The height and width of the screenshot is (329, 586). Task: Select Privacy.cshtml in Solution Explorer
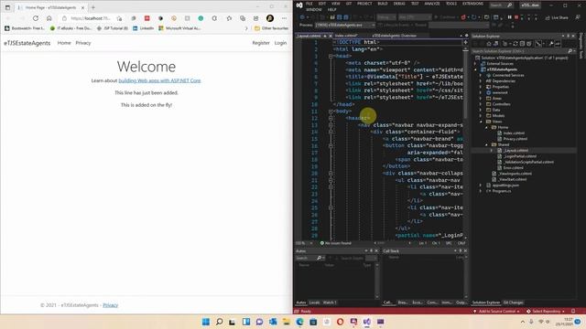point(515,139)
